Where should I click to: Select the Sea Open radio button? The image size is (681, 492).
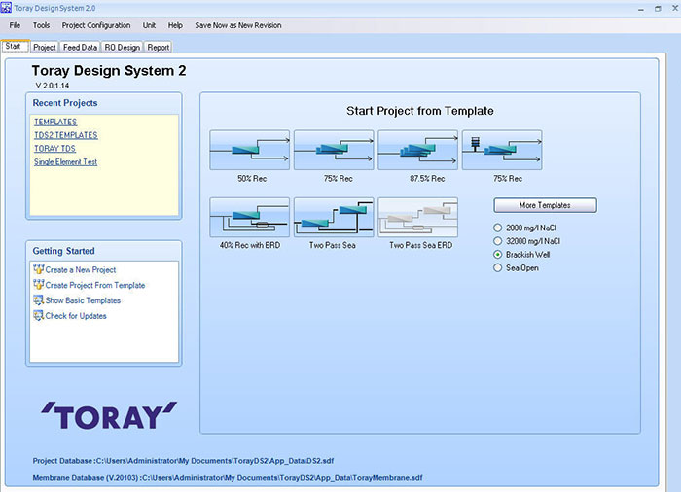pyautogui.click(x=498, y=268)
